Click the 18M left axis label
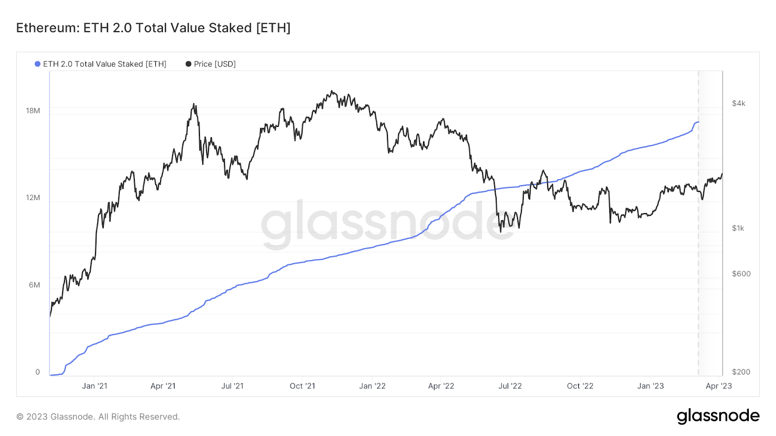Viewport: 776px width, 436px height. pos(33,111)
